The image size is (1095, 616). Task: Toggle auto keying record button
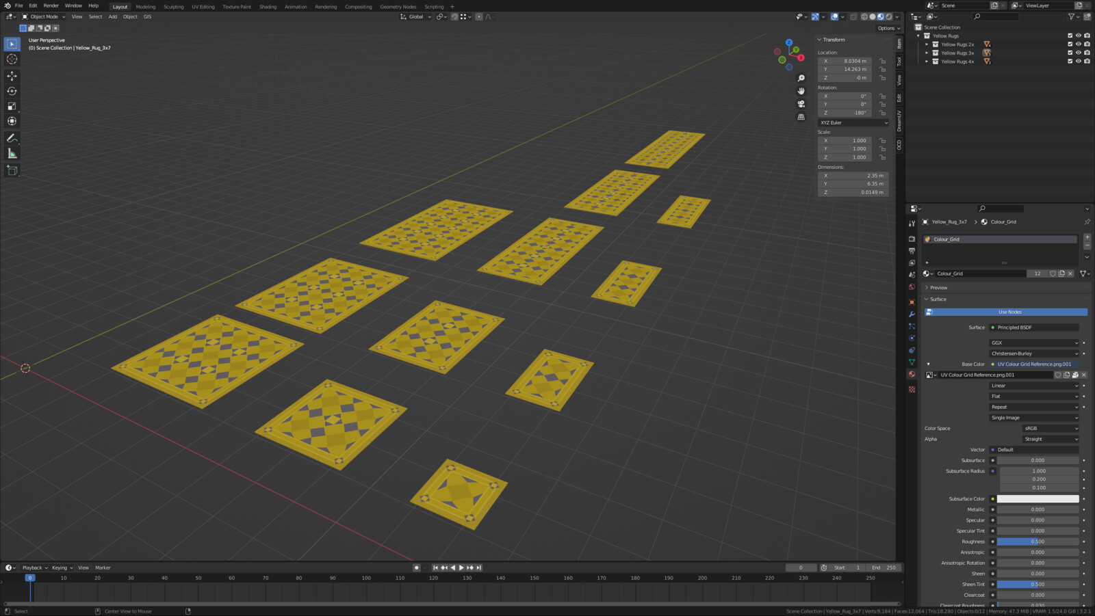pos(416,567)
